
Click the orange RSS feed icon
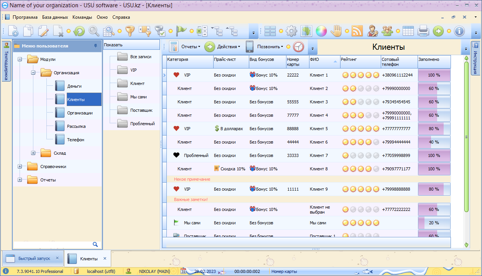click(x=357, y=31)
